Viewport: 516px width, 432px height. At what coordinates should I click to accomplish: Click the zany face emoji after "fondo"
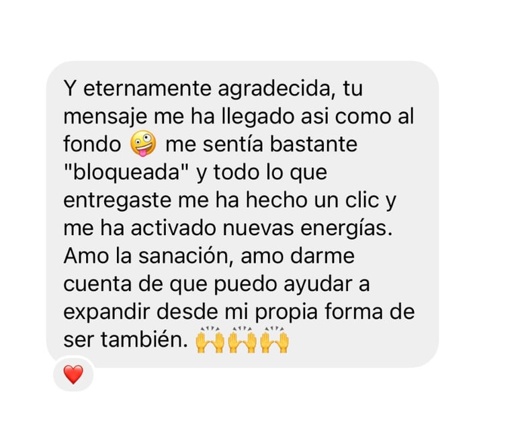tap(143, 144)
